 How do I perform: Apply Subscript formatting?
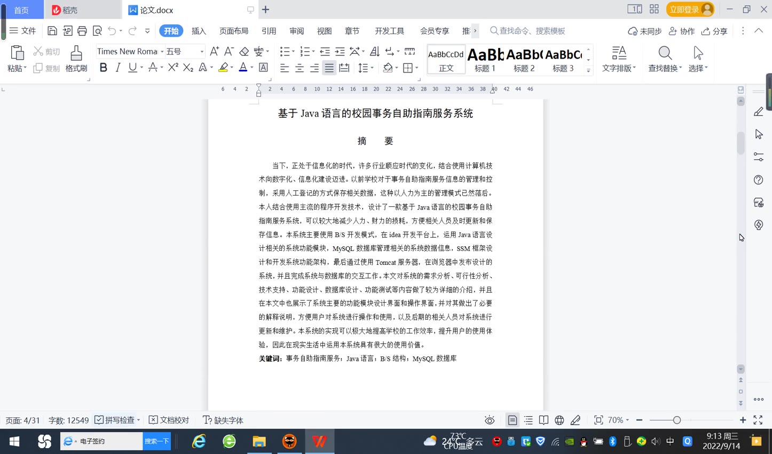pyautogui.click(x=188, y=68)
